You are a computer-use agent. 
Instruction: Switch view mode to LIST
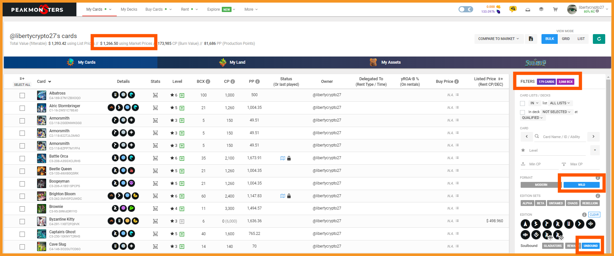(x=581, y=39)
